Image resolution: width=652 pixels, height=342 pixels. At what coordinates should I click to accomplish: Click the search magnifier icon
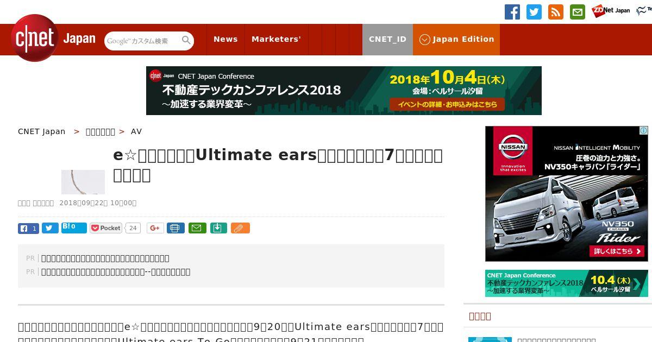click(x=186, y=40)
